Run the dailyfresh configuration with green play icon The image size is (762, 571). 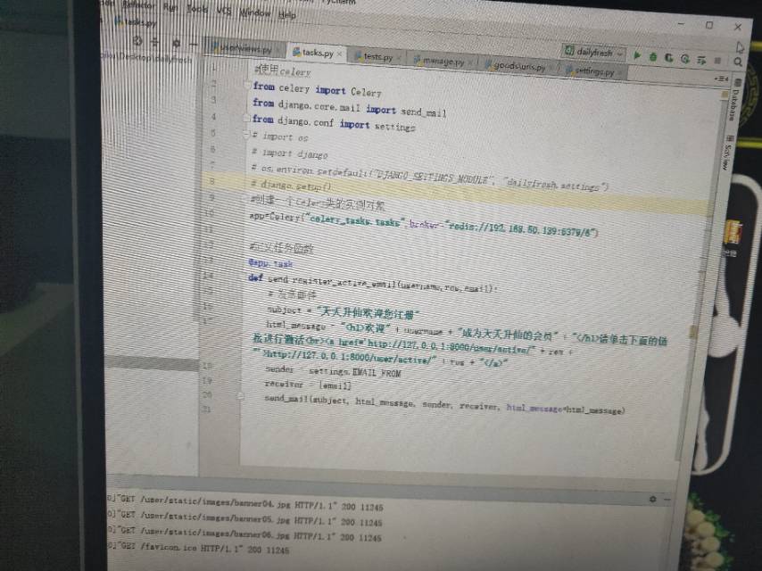[636, 56]
